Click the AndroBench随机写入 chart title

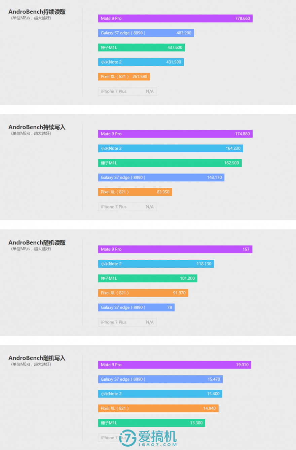click(37, 358)
